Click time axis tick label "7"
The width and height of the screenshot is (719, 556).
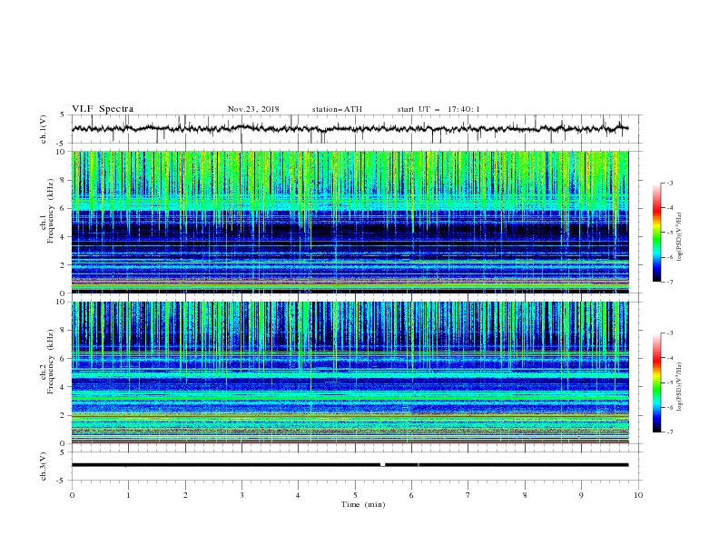coord(468,495)
